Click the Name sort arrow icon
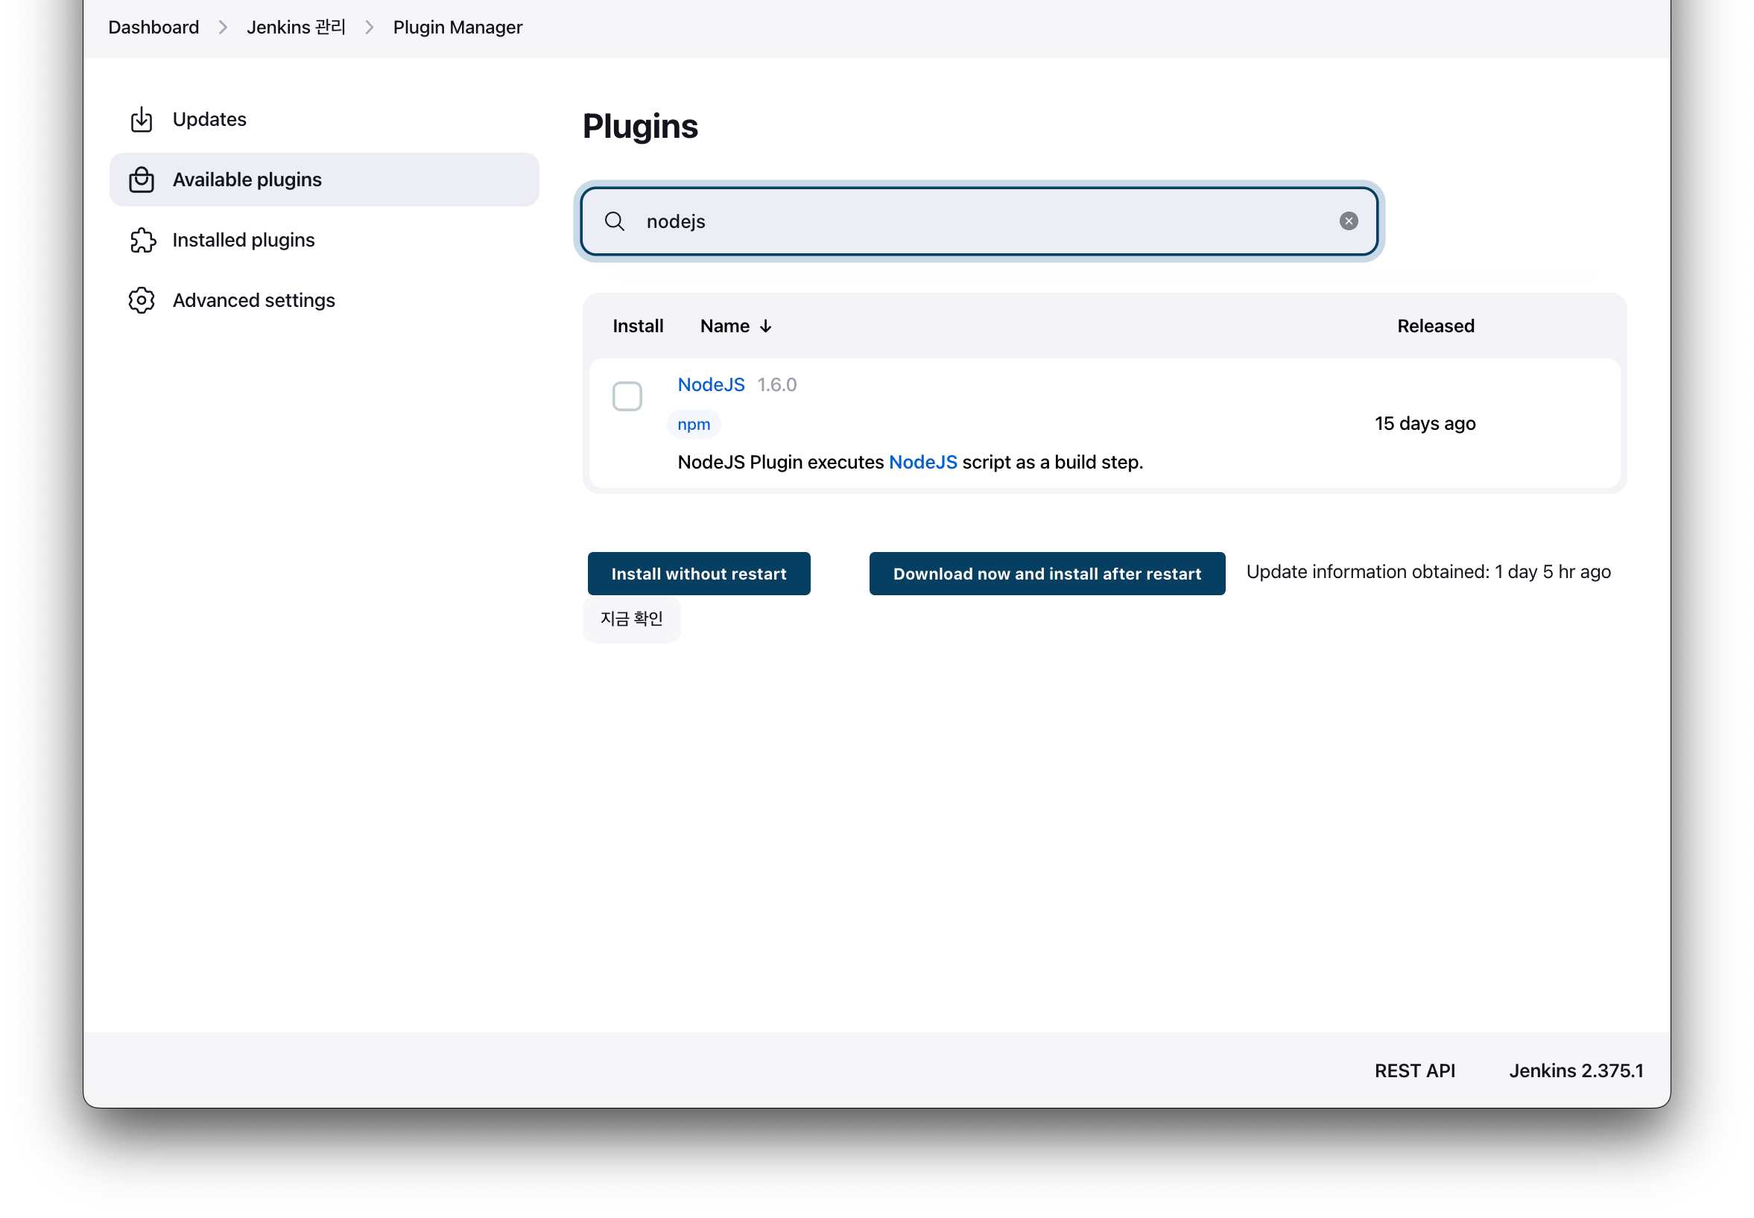Image resolution: width=1754 pixels, height=1218 pixels. (x=765, y=326)
